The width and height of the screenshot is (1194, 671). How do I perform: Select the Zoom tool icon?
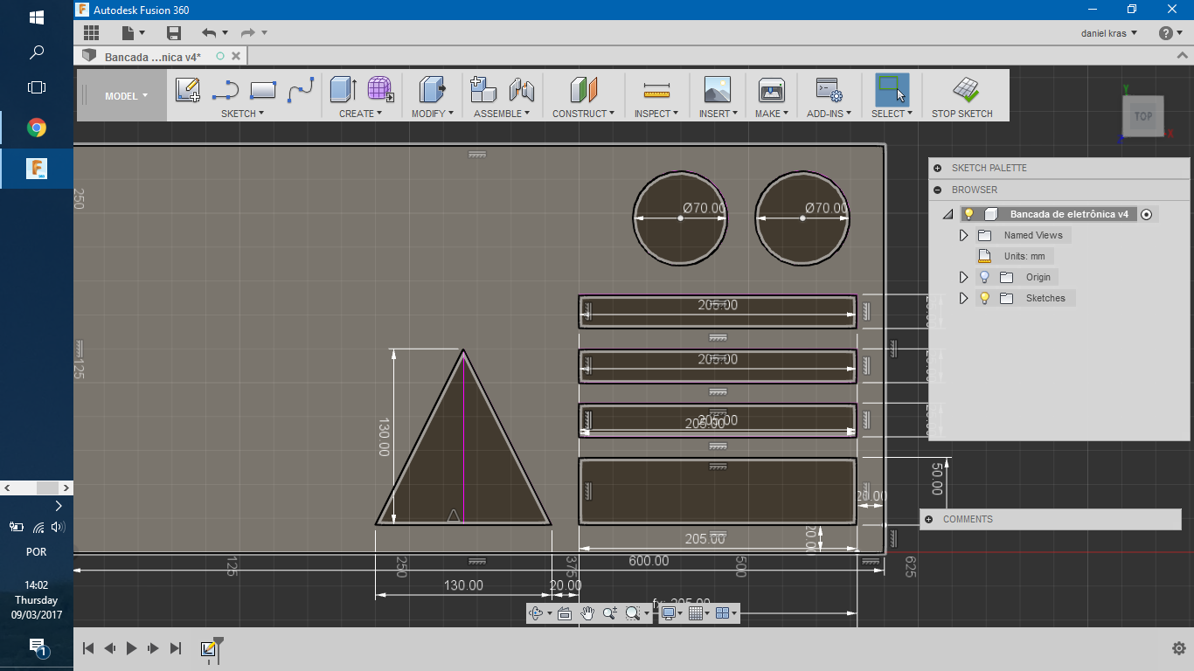tap(610, 613)
